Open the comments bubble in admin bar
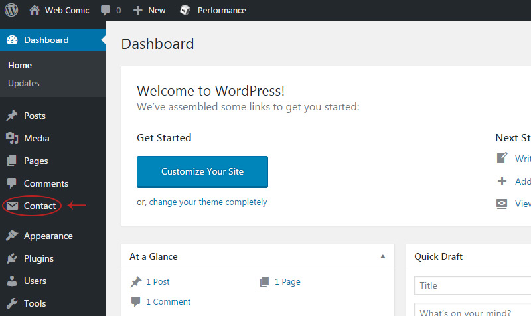Image resolution: width=531 pixels, height=316 pixels. (x=106, y=10)
